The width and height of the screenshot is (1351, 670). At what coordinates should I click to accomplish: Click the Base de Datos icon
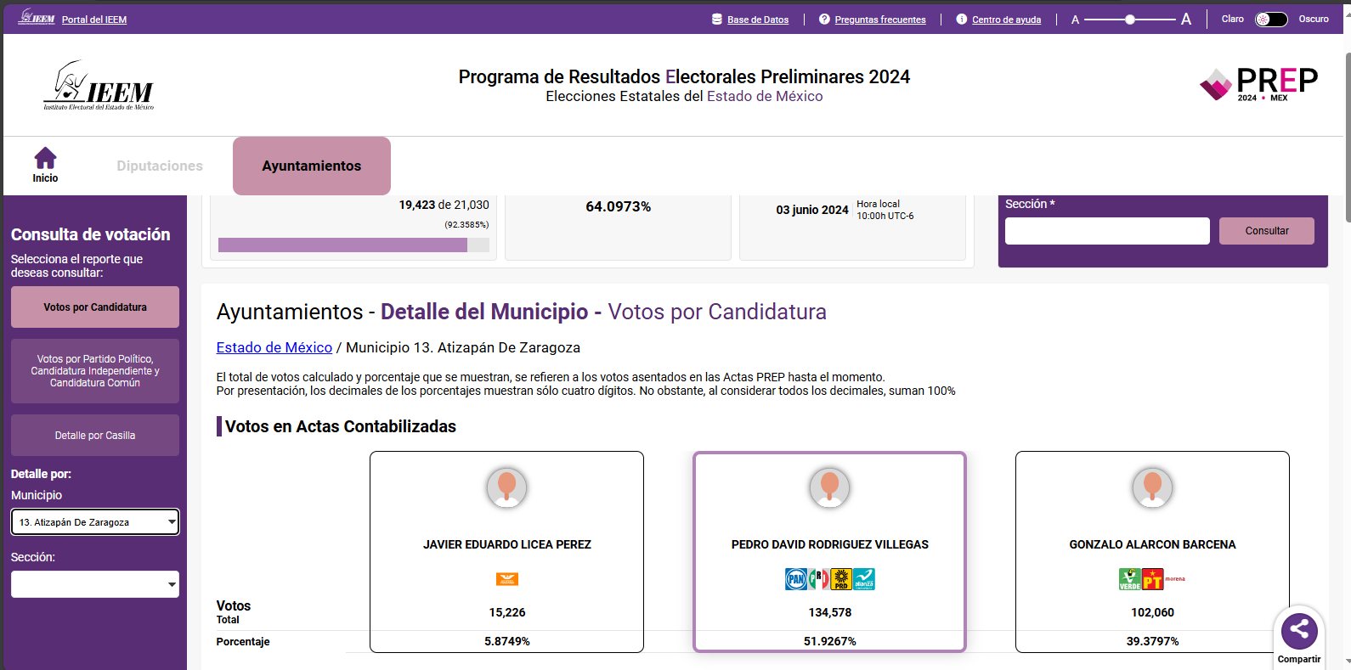717,20
